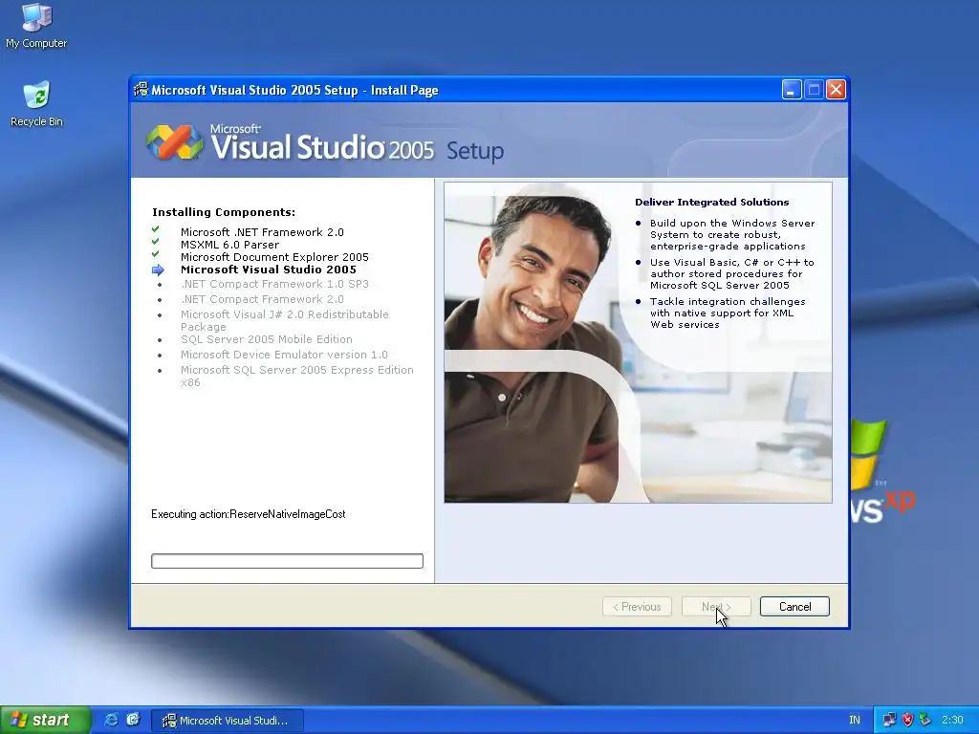Viewport: 979px width, 734px height.
Task: Click the 2:30 clock in the system tray
Action: tap(952, 720)
